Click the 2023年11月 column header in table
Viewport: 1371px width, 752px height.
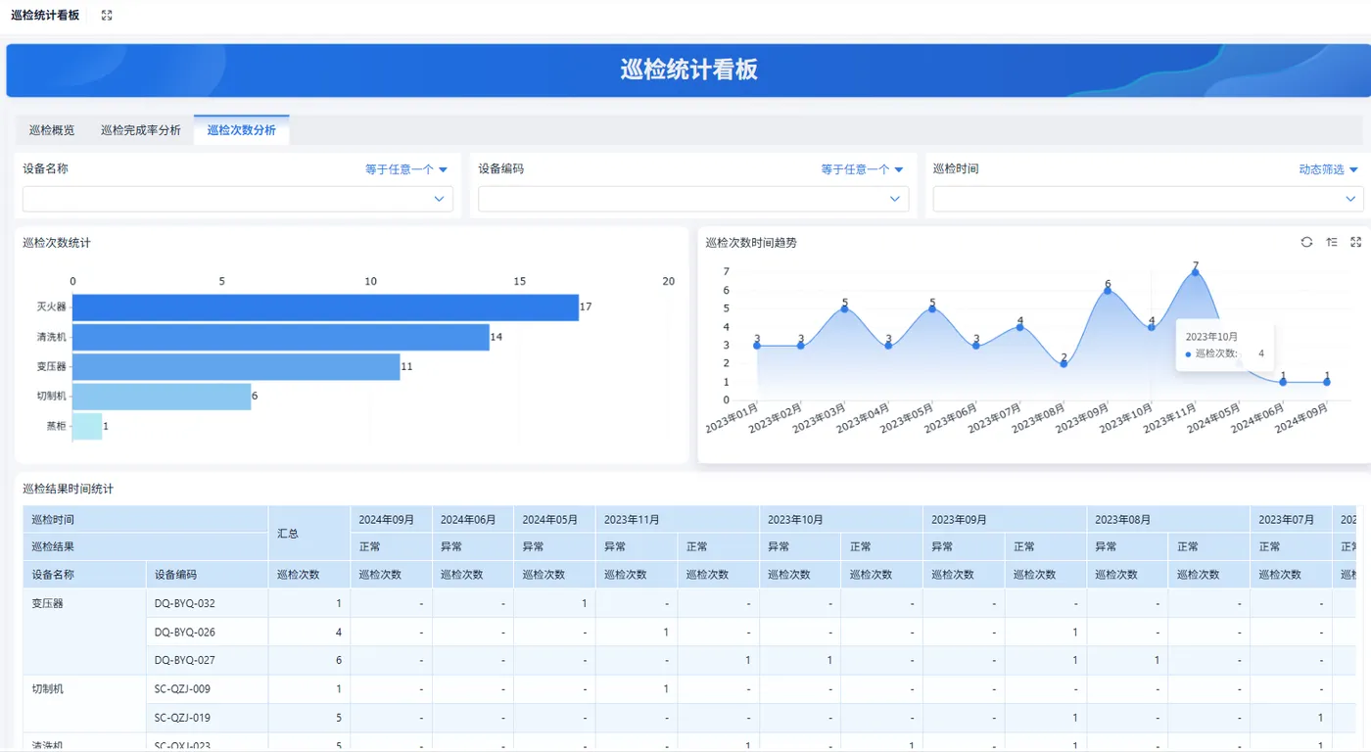[x=677, y=519]
